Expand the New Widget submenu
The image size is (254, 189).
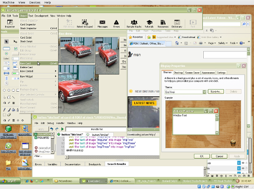click(39, 77)
